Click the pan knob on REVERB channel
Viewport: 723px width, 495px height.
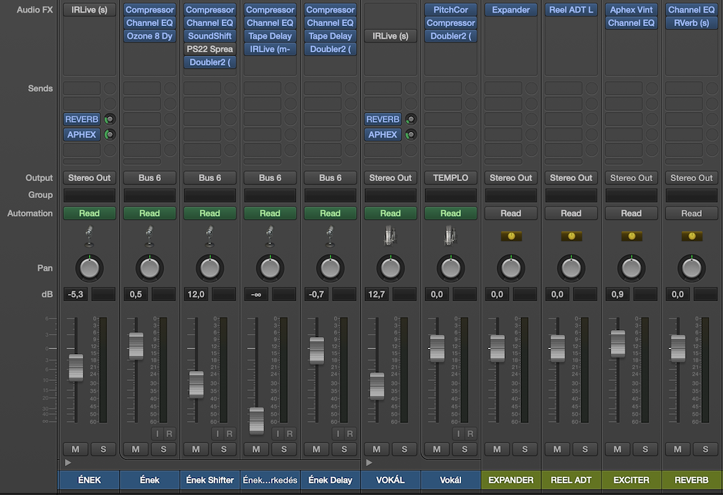(691, 268)
